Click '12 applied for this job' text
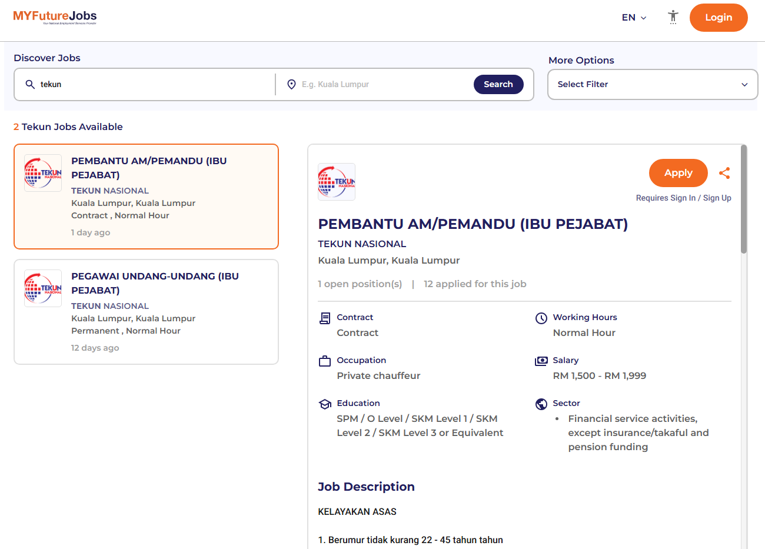The image size is (765, 549). click(475, 284)
